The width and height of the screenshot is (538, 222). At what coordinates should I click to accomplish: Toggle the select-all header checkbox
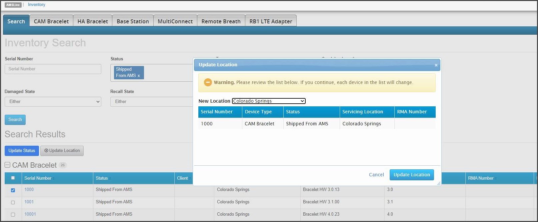point(13,178)
